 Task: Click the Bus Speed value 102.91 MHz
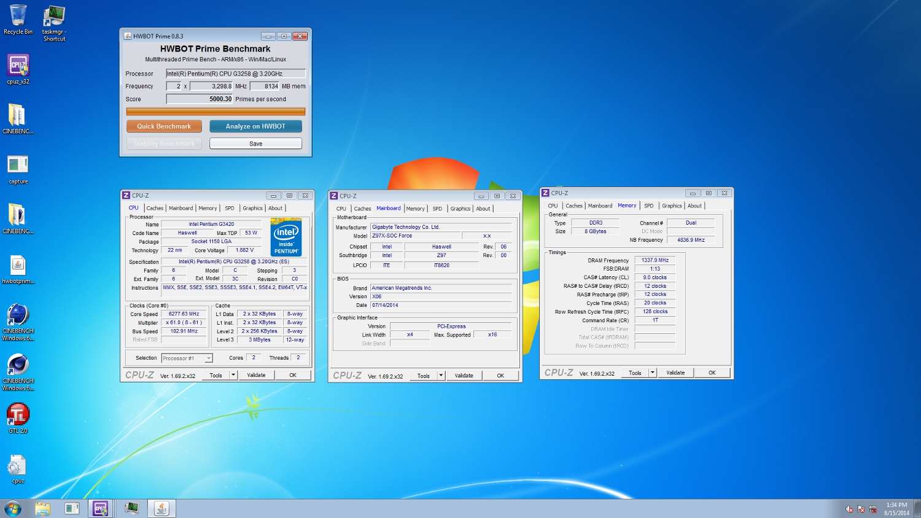coord(184,331)
